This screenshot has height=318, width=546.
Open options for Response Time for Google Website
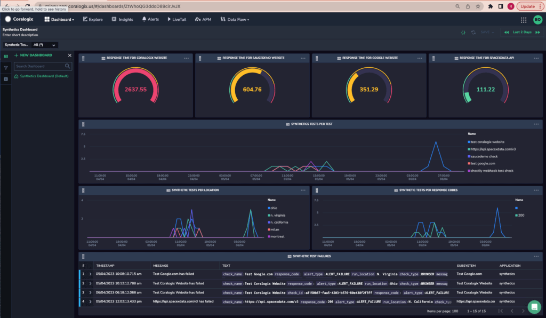click(420, 58)
